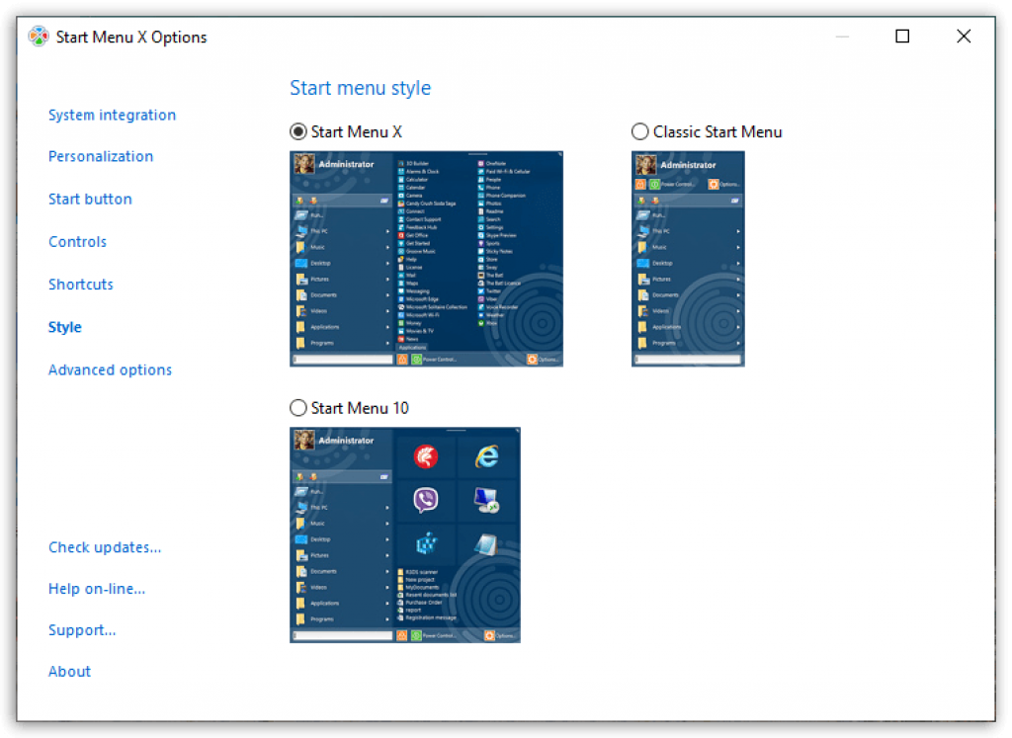This screenshot has height=738, width=1012.
Task: Click search field in Start Menu X preview
Action: [341, 360]
